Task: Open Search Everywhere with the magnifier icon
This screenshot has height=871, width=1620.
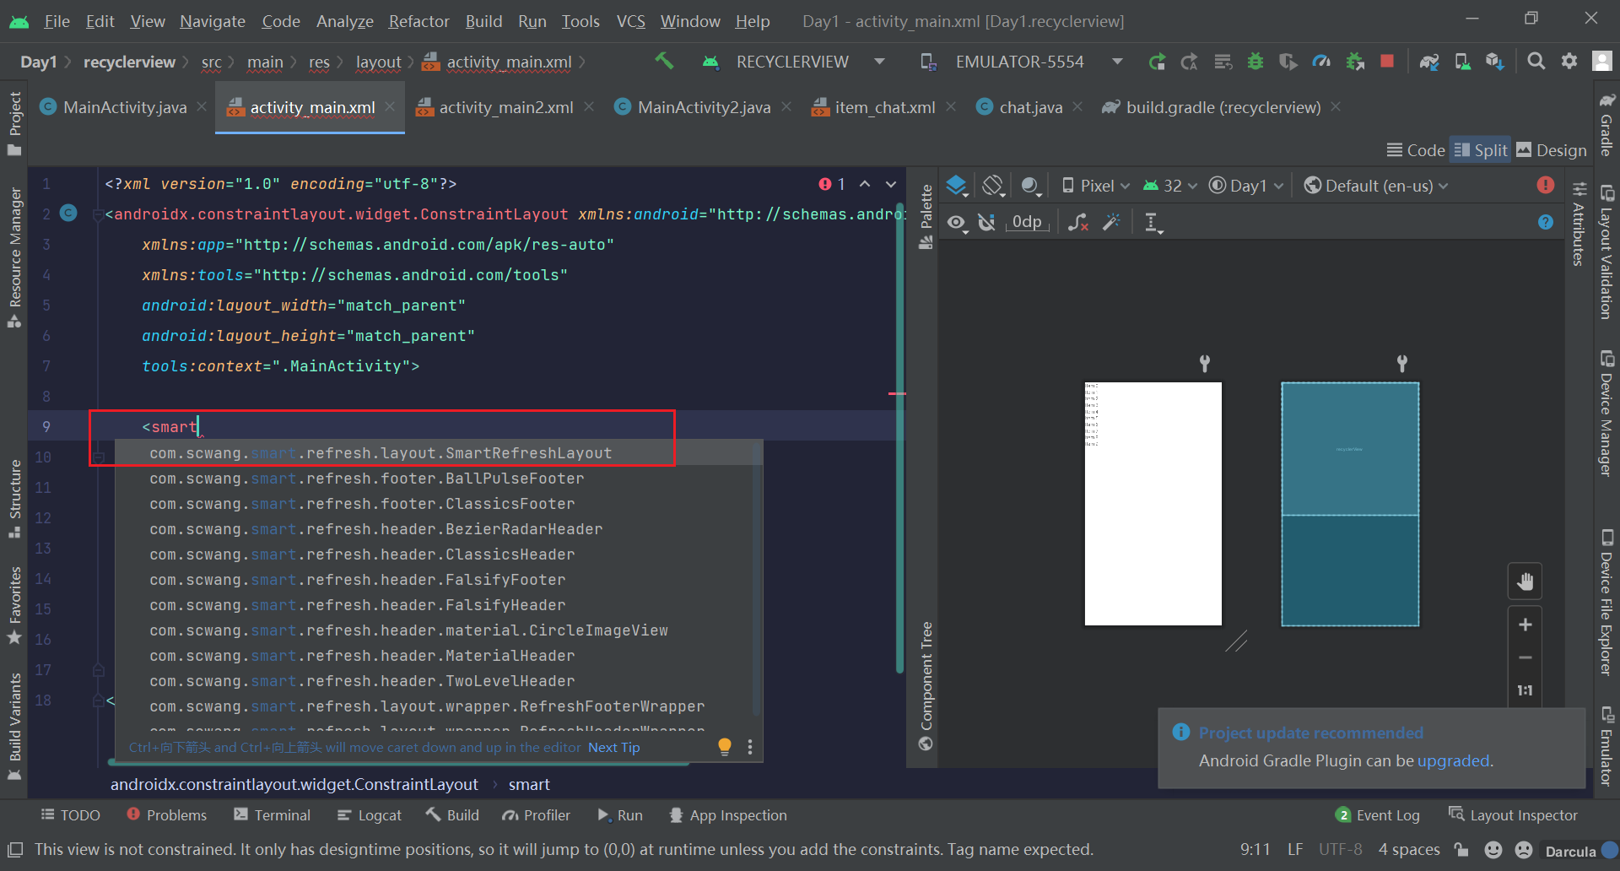Action: point(1536,61)
